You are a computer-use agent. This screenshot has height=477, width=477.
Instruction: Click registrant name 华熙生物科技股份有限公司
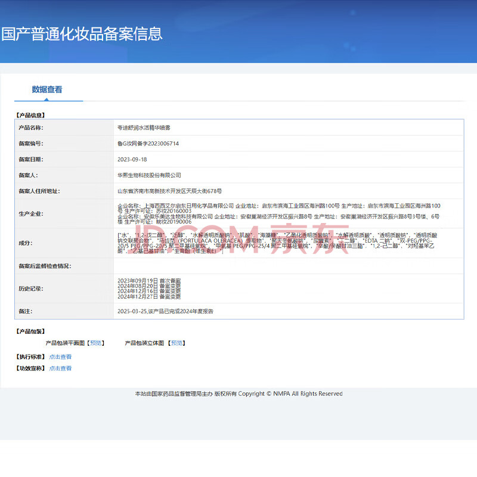point(149,175)
